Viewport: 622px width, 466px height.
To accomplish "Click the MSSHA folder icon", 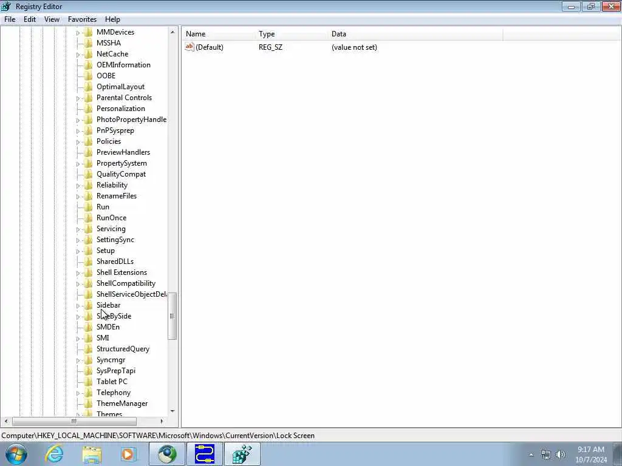I will 88,43.
